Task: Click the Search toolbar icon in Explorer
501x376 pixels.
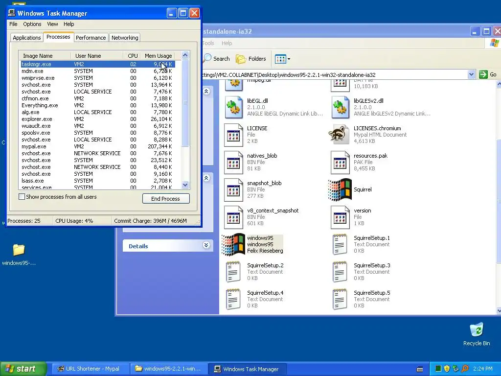Action: tap(207, 58)
